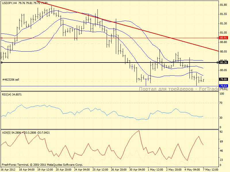230x172 pixels.
Task: Click the ADX scale value 23
Action: (x=221, y=160)
